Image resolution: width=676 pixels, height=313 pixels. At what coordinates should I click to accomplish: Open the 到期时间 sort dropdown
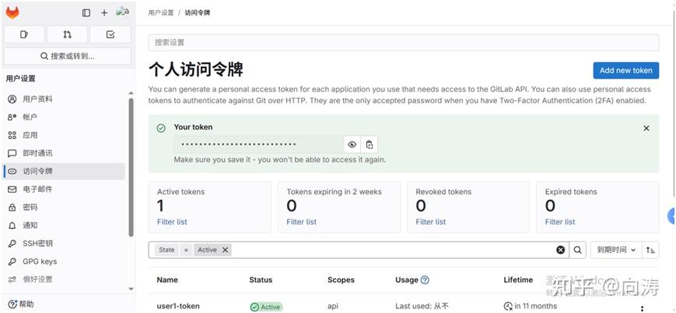coord(616,250)
